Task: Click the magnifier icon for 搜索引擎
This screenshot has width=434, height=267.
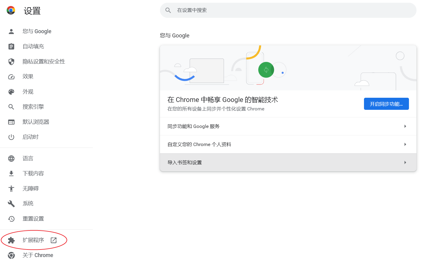Action: tap(11, 107)
